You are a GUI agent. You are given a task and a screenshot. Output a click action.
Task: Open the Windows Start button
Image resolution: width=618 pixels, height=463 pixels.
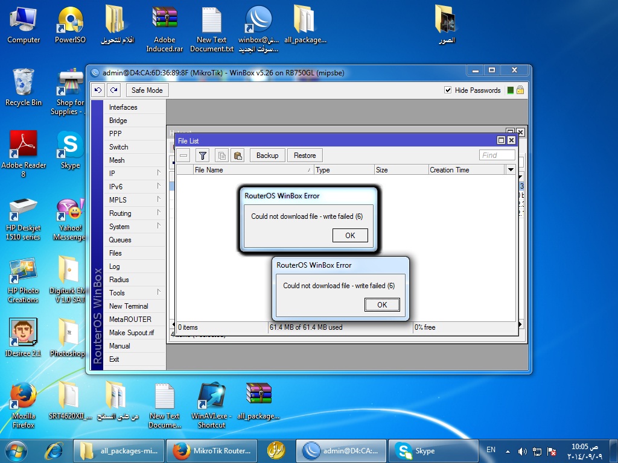pos(16,451)
